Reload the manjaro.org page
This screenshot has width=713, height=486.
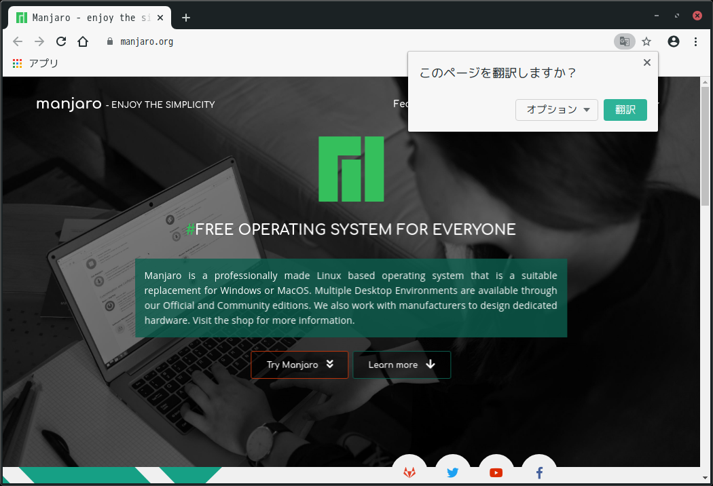pos(61,42)
